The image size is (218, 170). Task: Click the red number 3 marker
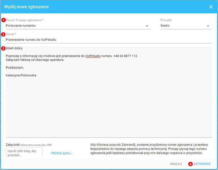[x=4, y=49]
